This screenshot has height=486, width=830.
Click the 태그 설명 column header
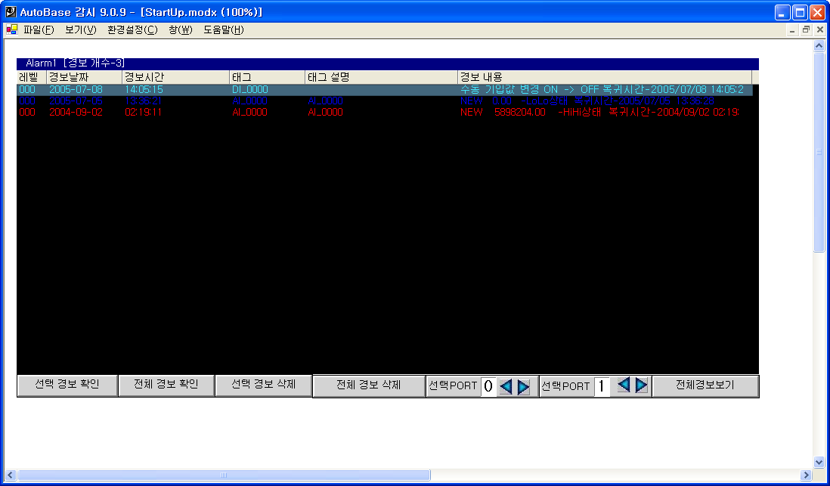coord(381,77)
